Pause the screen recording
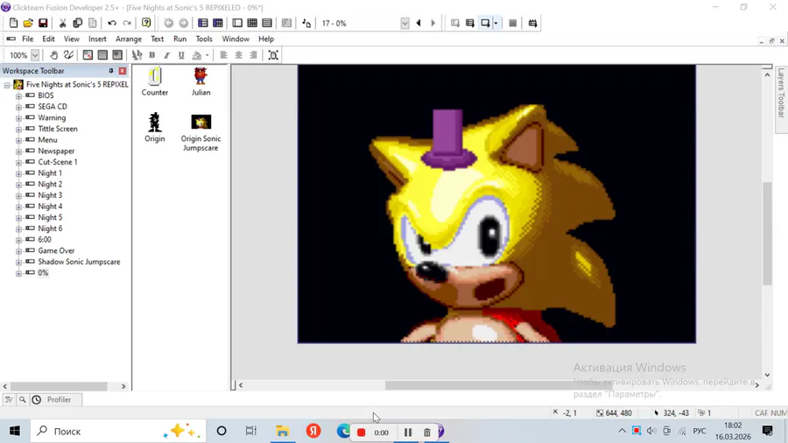The width and height of the screenshot is (788, 443). click(407, 432)
